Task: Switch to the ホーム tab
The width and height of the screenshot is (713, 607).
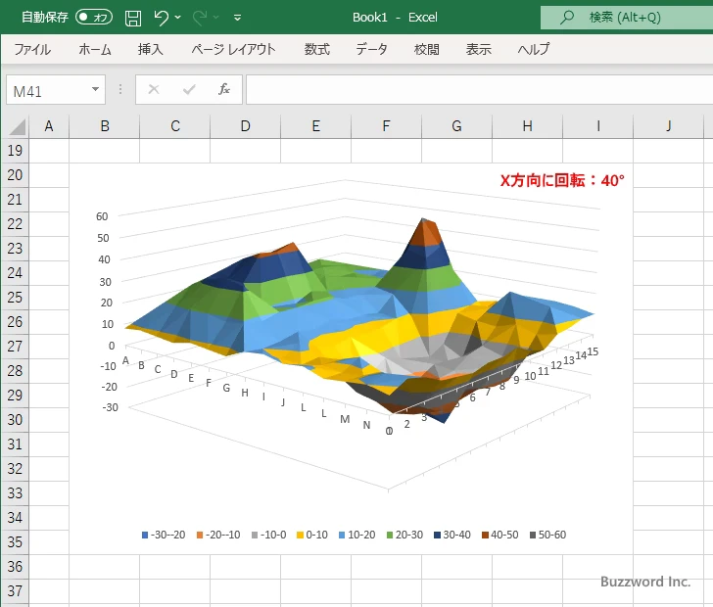Action: point(95,49)
